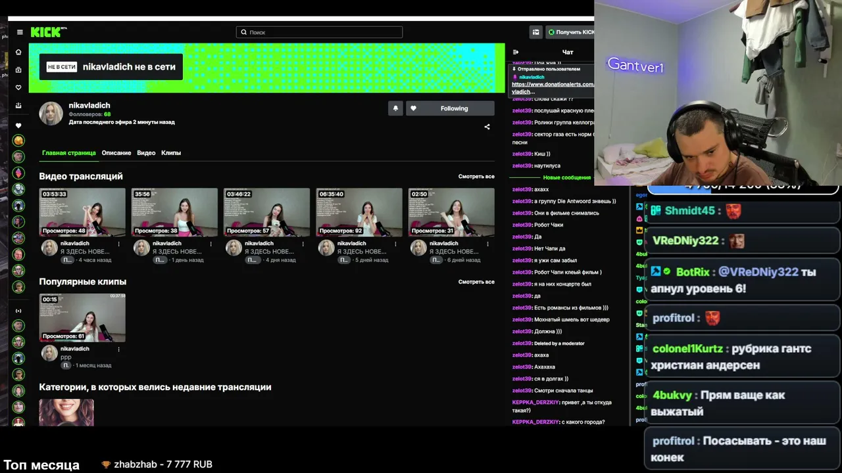Play the 03:53:33 stream video
This screenshot has width=842, height=473.
tap(82, 212)
